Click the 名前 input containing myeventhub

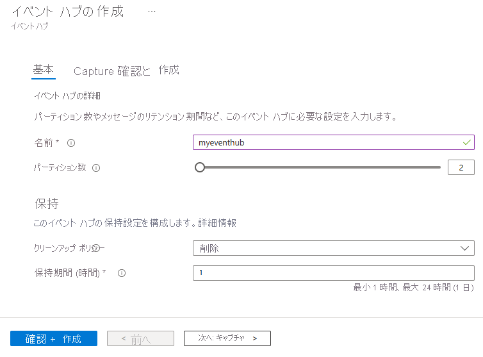[334, 142]
